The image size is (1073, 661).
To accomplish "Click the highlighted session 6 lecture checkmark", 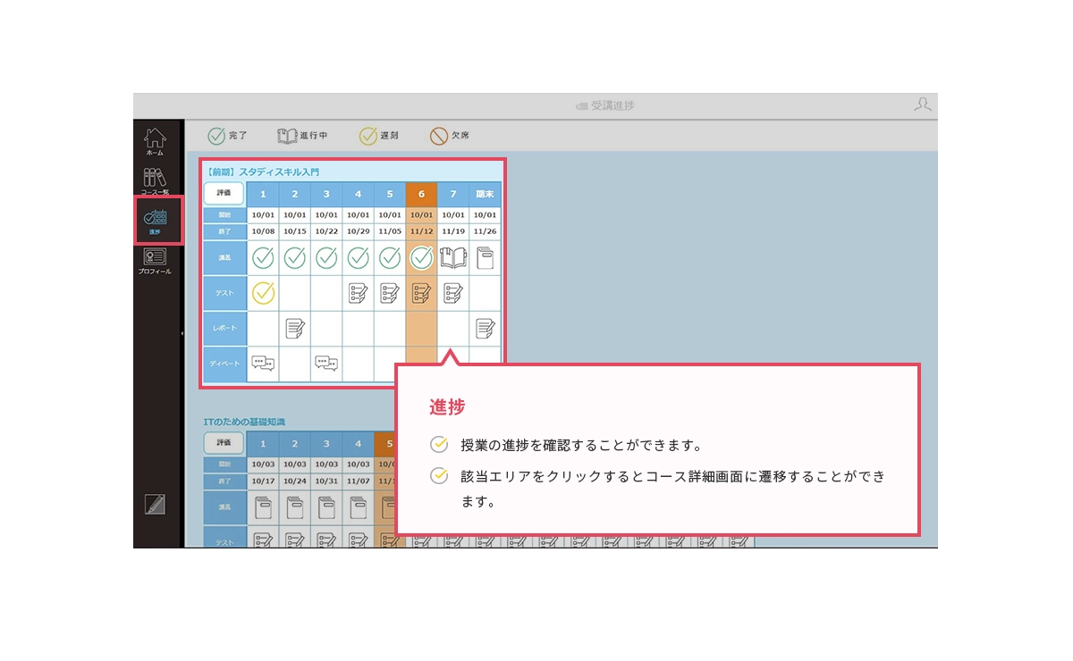I will click(x=421, y=258).
